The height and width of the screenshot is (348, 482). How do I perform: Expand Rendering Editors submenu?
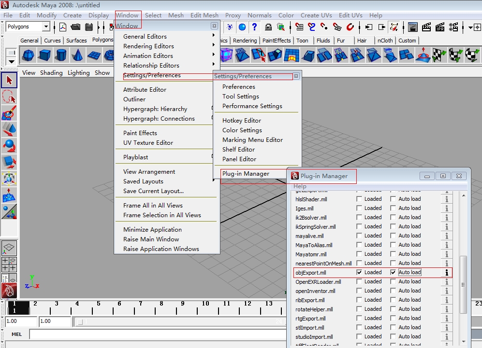click(x=213, y=45)
